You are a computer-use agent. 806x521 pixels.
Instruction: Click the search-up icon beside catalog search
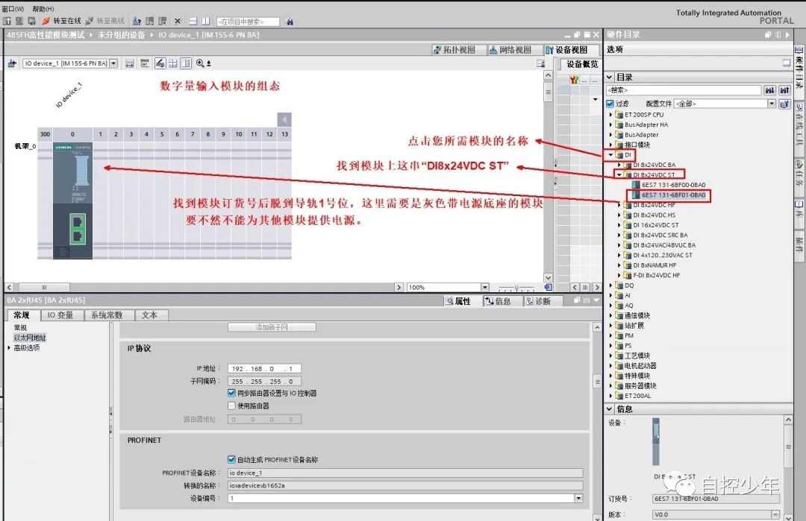pyautogui.click(x=784, y=90)
